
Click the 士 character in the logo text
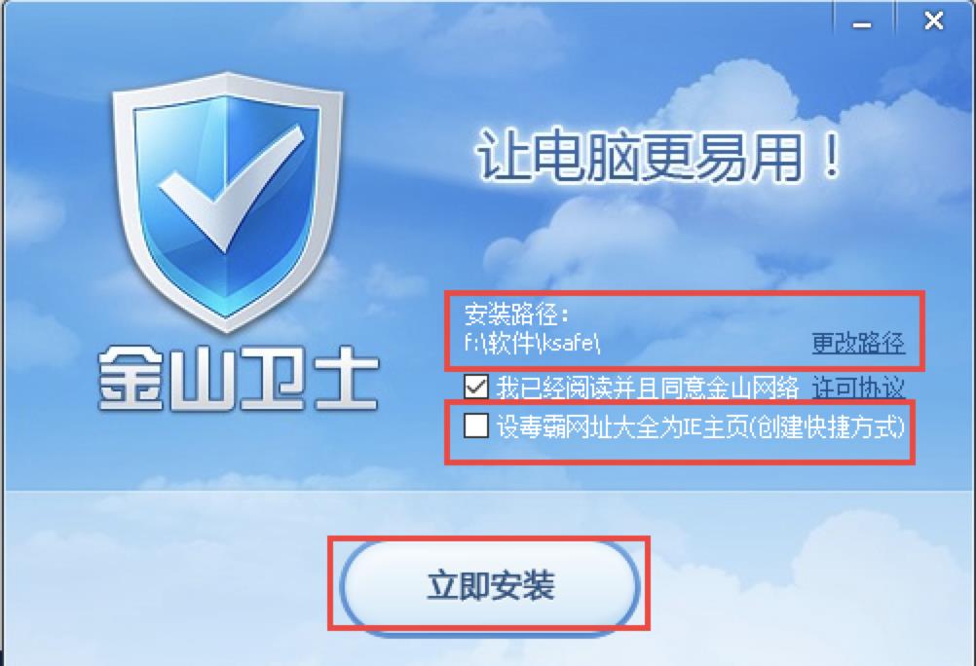click(346, 381)
